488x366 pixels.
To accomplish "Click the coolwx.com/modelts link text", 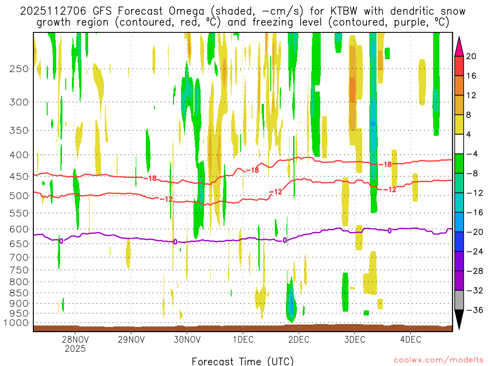I will coord(438,360).
